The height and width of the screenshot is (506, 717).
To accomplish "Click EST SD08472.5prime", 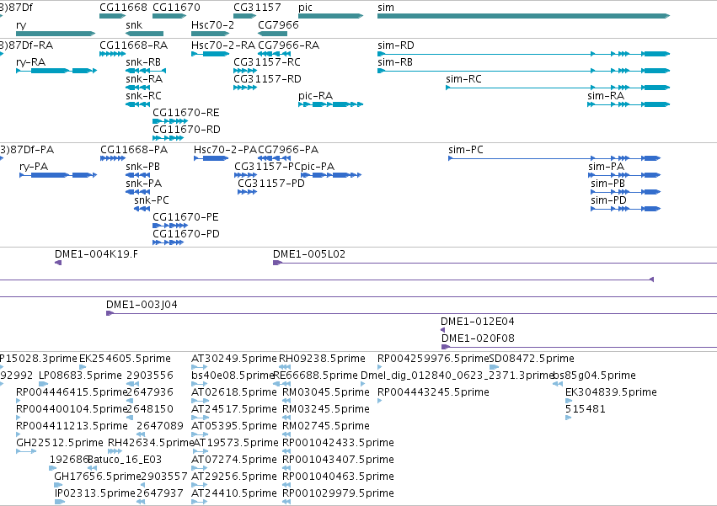I will [x=495, y=367].
